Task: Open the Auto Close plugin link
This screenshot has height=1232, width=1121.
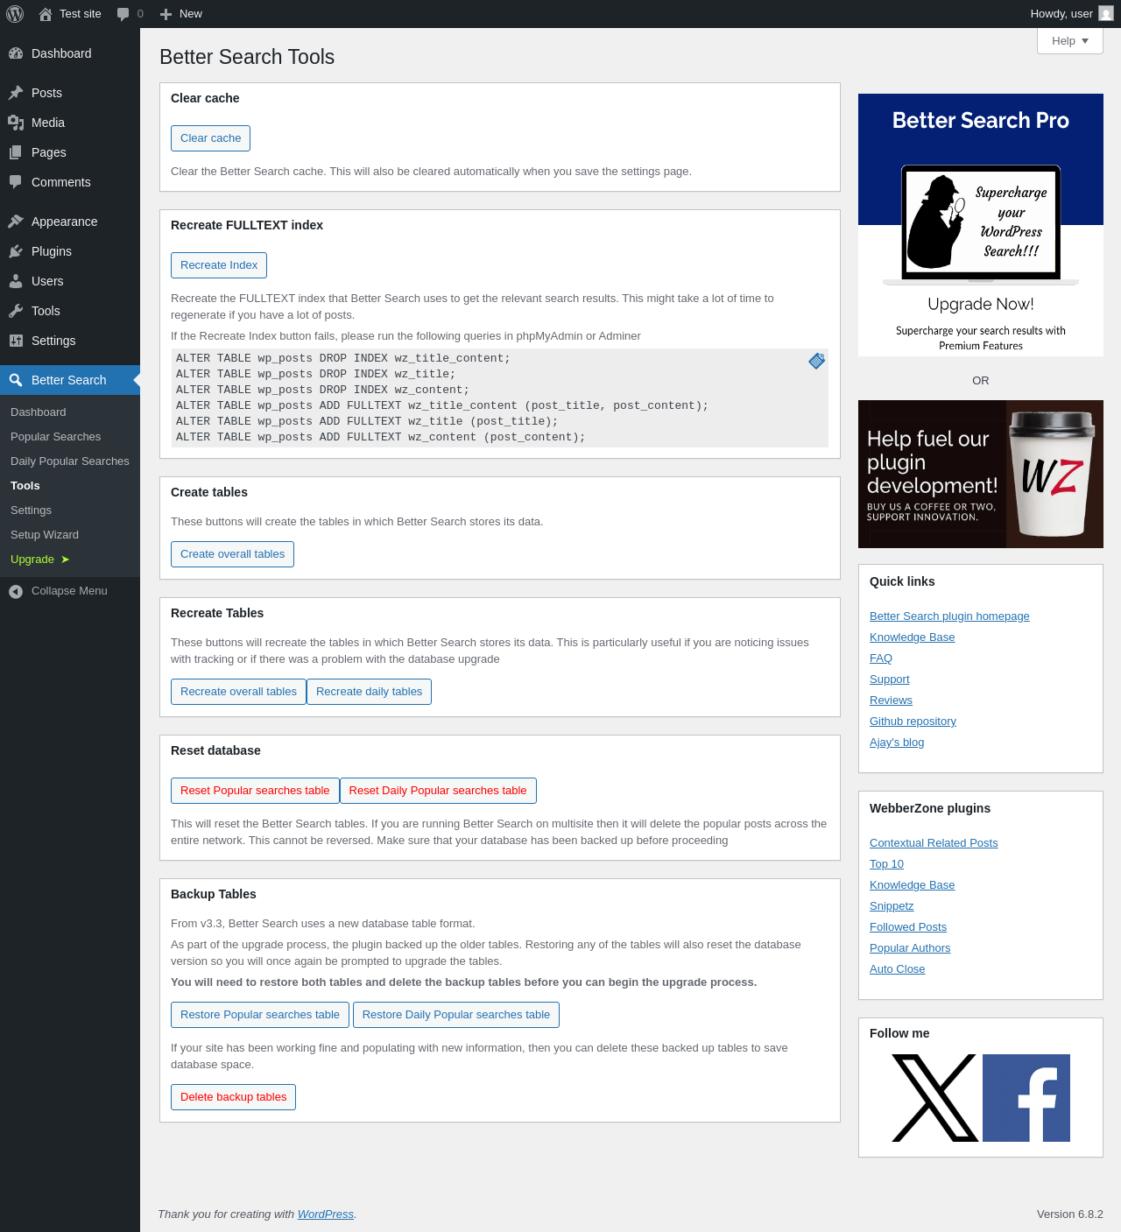Action: [897, 969]
